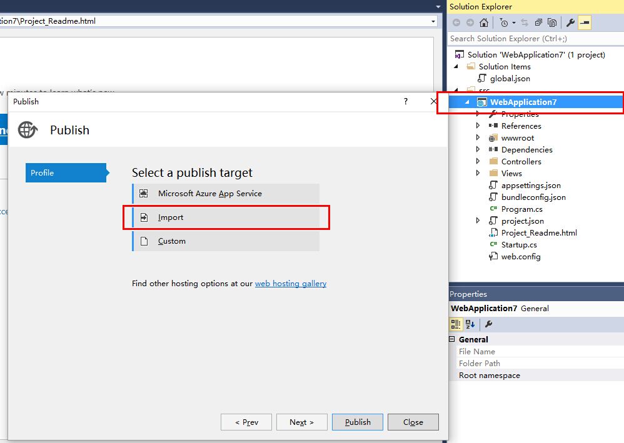Choose the Import publish target

(226, 217)
